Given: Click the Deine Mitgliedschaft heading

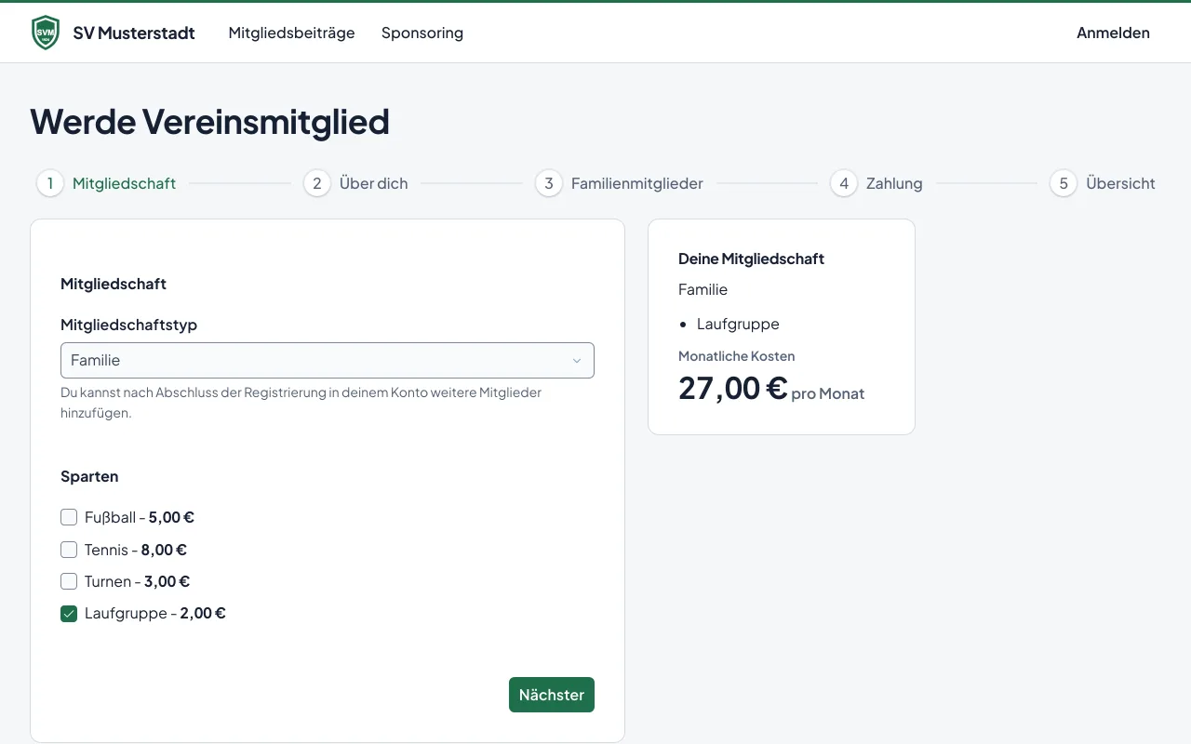Looking at the screenshot, I should 752,259.
